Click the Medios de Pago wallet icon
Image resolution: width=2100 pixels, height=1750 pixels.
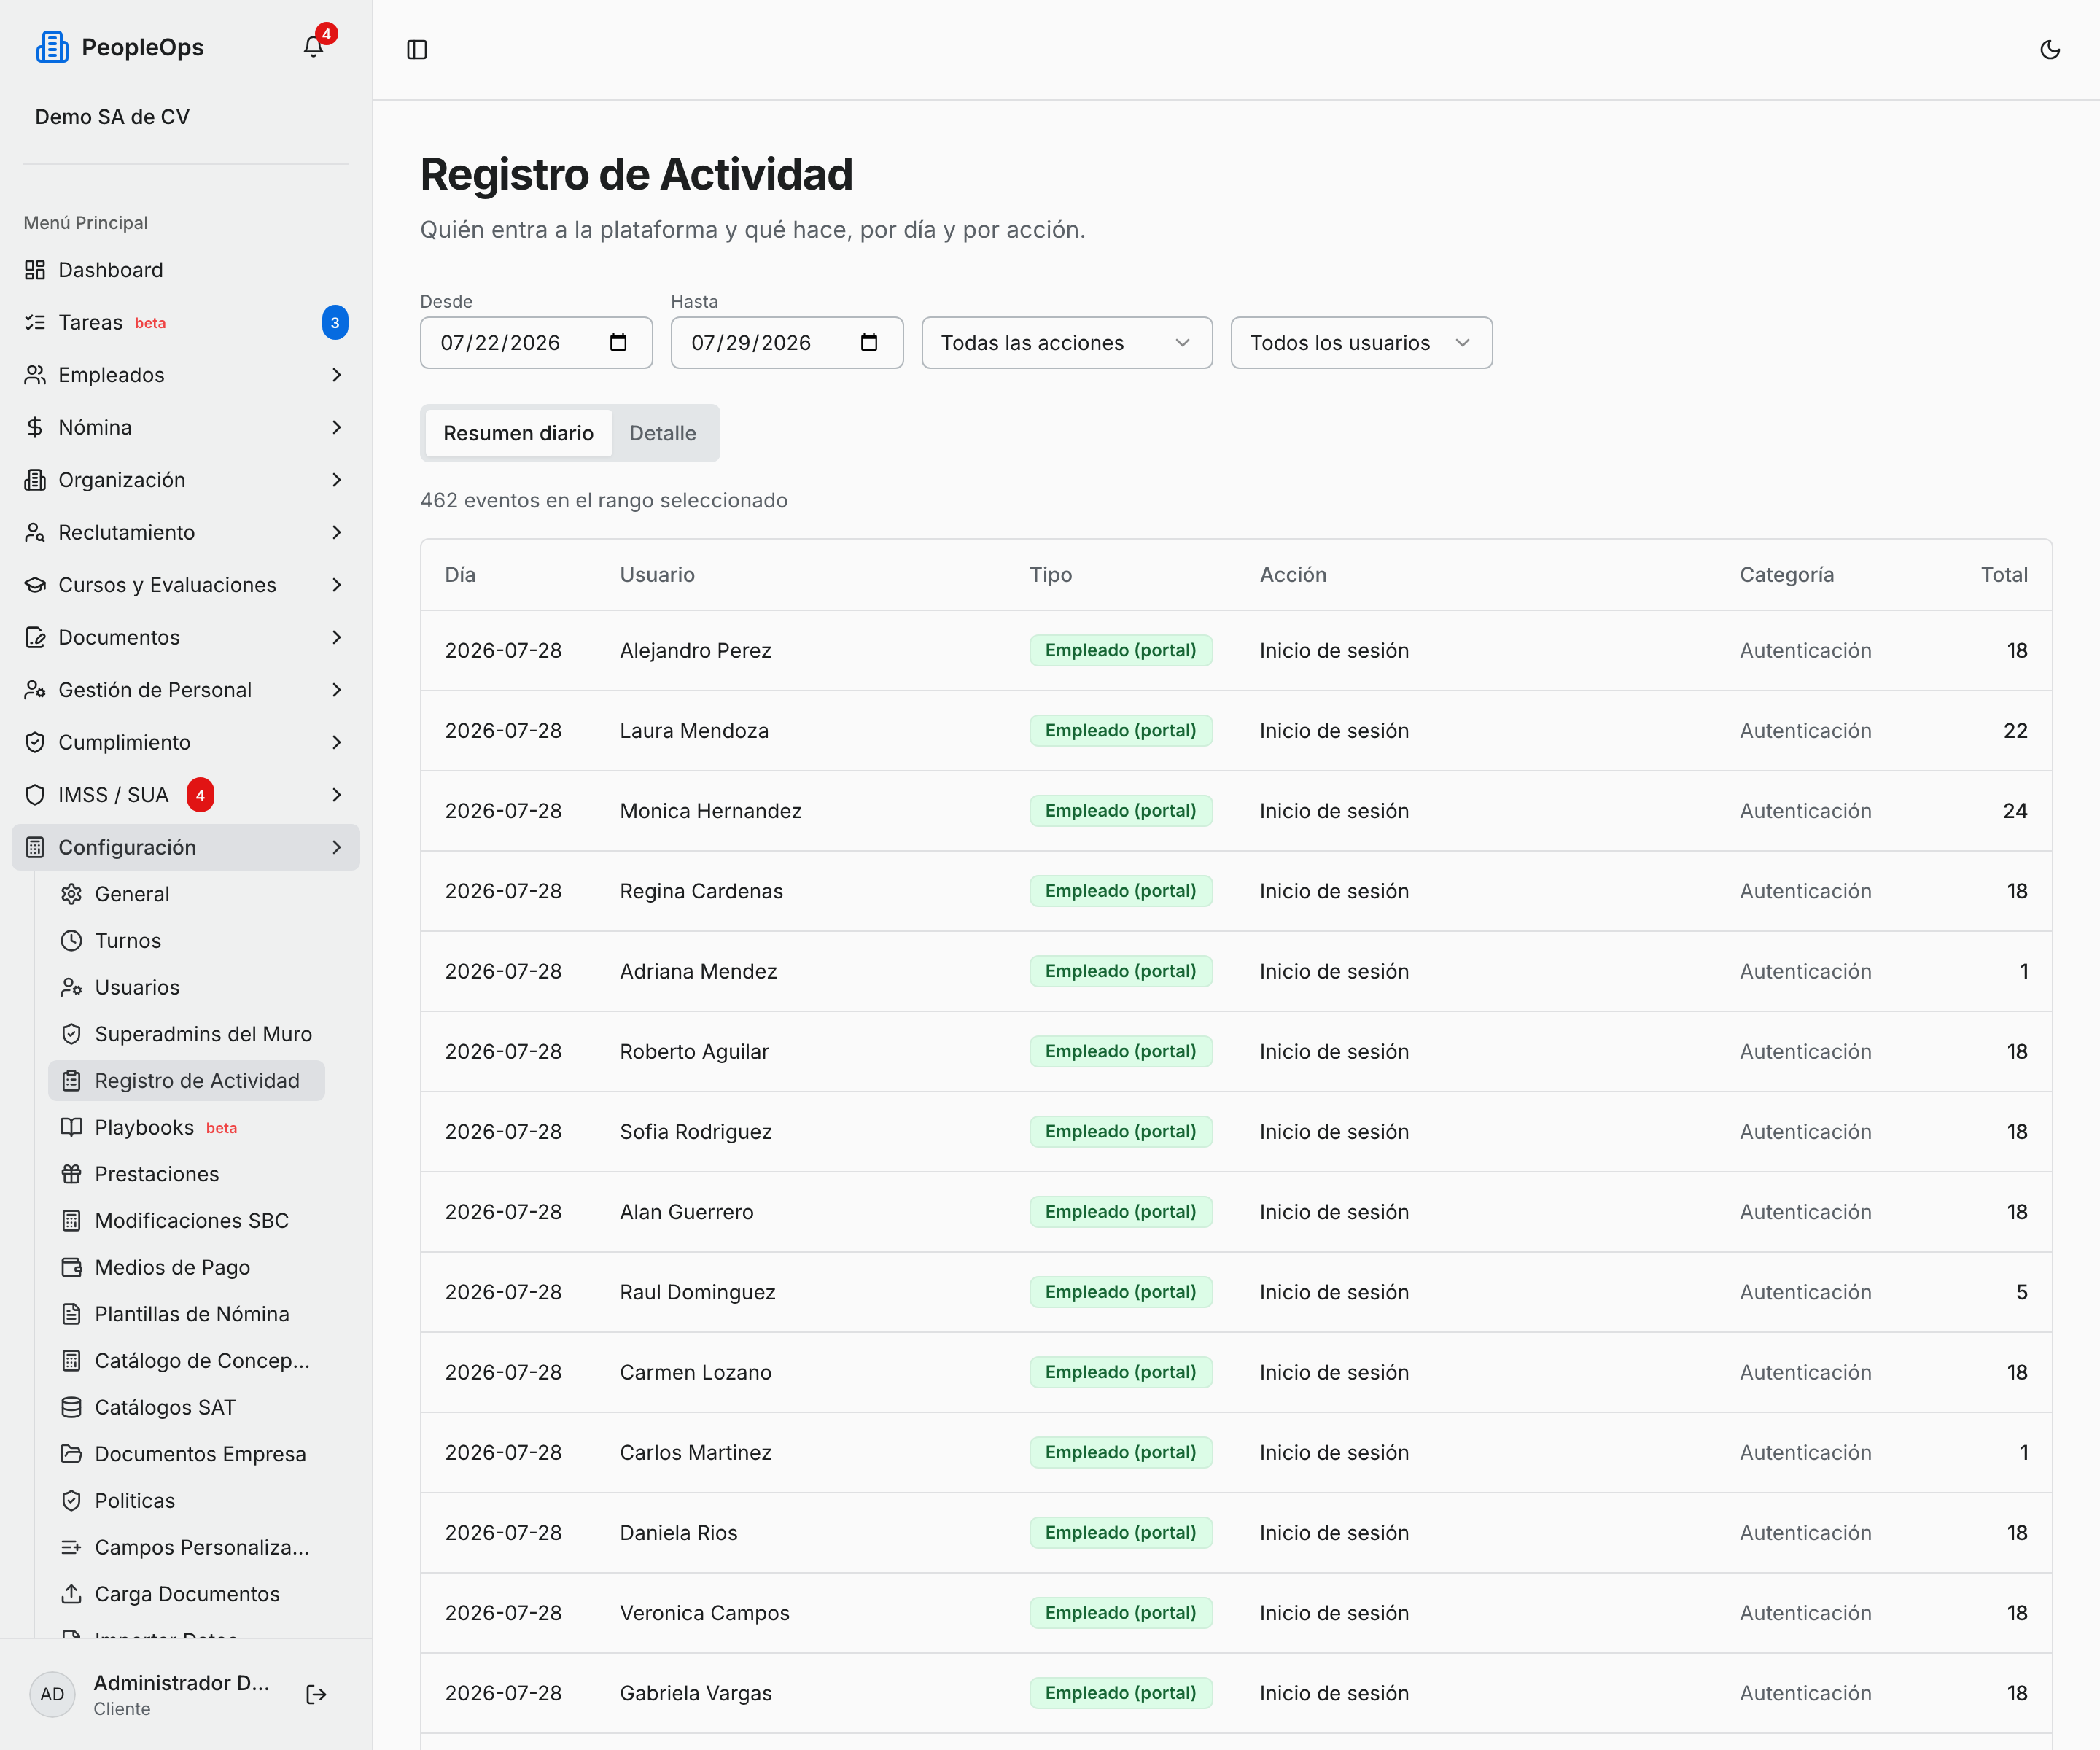tap(71, 1267)
